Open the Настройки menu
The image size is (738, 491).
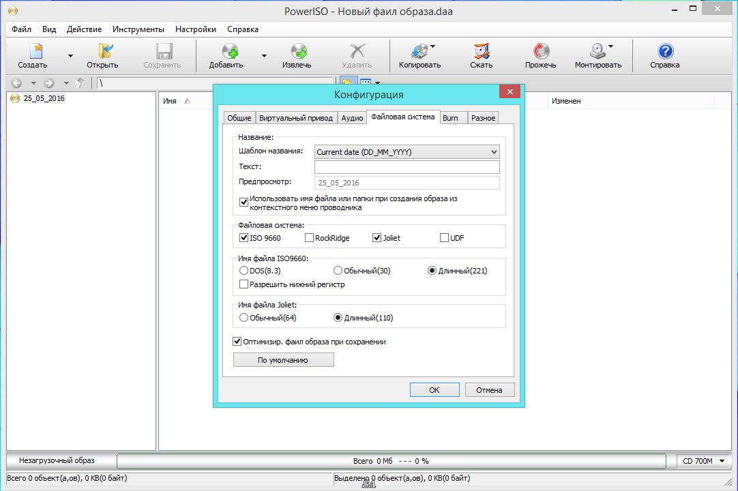(x=196, y=29)
